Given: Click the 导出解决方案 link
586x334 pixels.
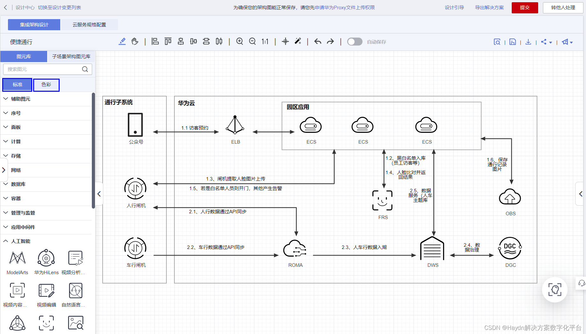Looking at the screenshot, I should point(489,8).
